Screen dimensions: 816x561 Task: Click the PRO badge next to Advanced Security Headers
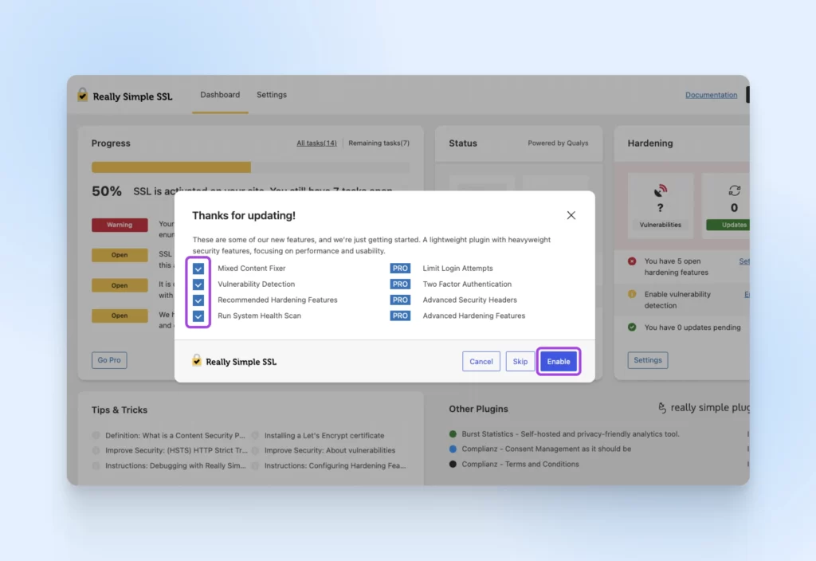[400, 300]
